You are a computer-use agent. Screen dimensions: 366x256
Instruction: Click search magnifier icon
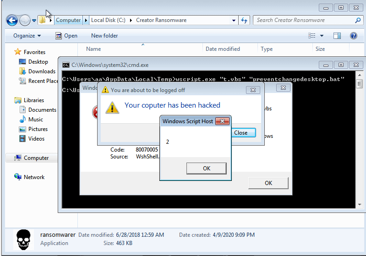(x=358, y=20)
